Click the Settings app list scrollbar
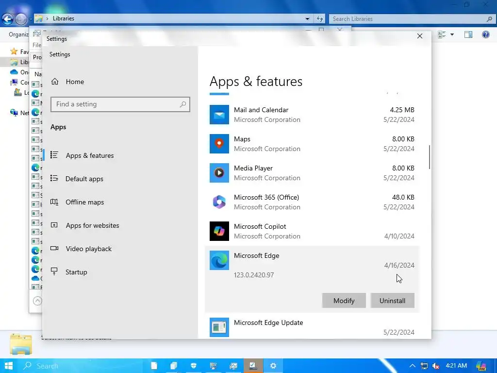 pos(430,157)
